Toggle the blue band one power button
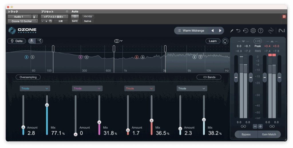Image resolution: width=293 pixels, height=148 pixels. coord(26,57)
